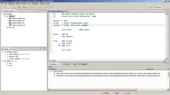The height and width of the screenshot is (95, 170).
Task: Open the Navigate menu
Action: (11, 4)
